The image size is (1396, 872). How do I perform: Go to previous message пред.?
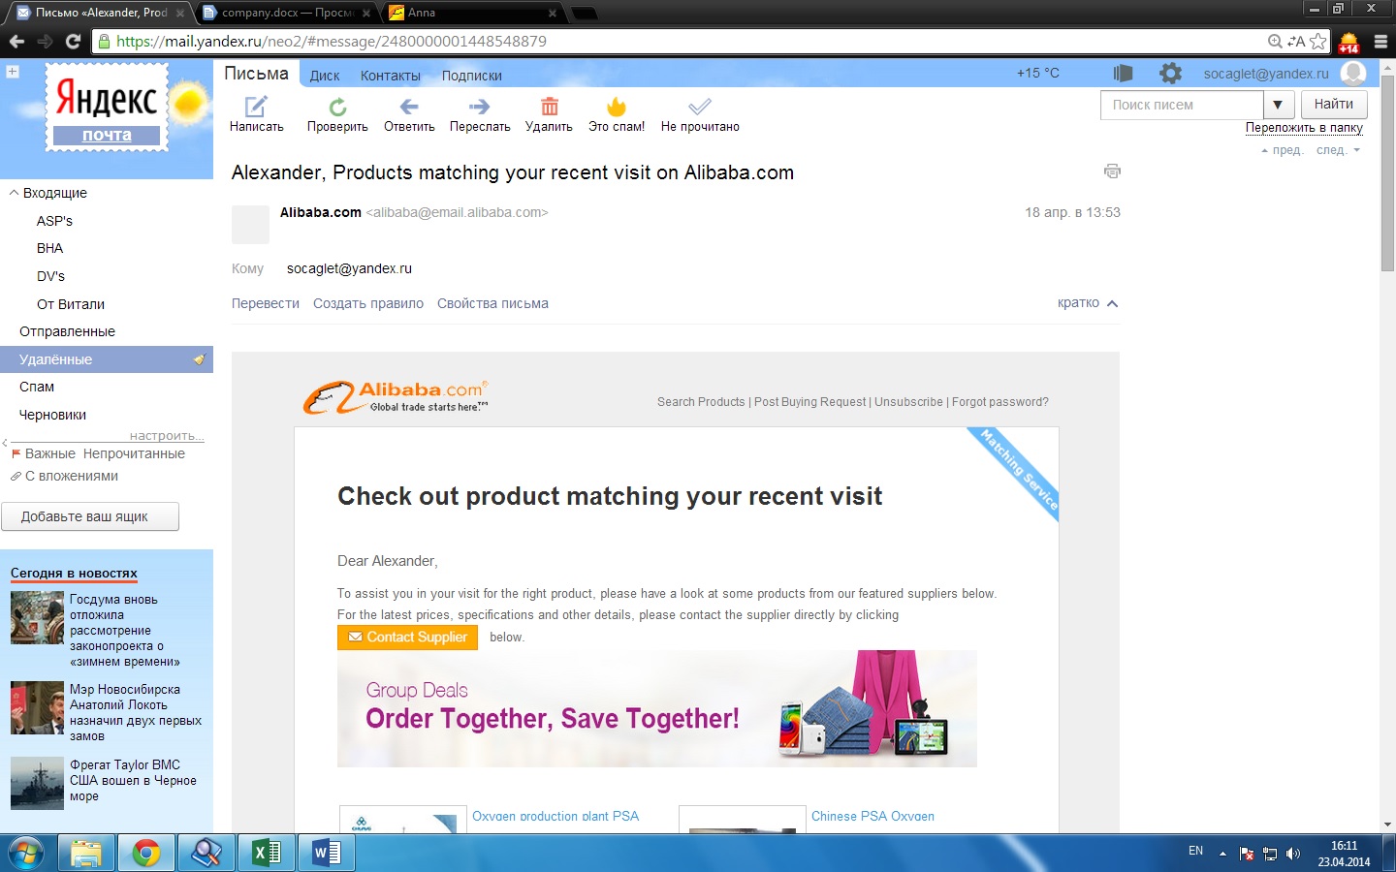pyautogui.click(x=1283, y=150)
